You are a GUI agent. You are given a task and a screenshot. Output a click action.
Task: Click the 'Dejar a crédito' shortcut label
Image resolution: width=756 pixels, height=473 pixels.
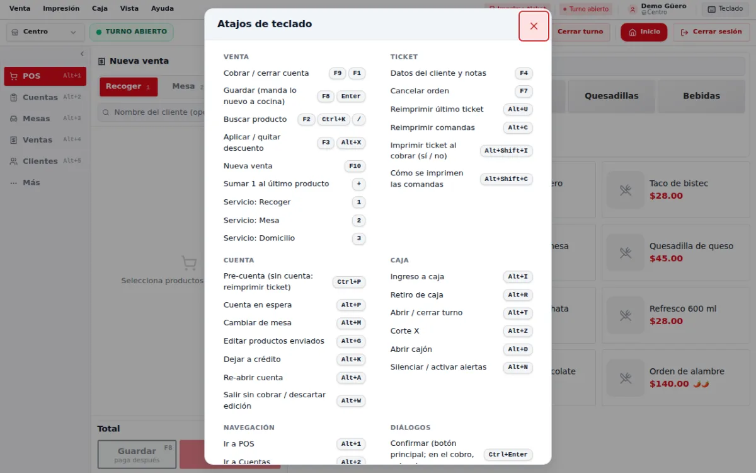252,359
